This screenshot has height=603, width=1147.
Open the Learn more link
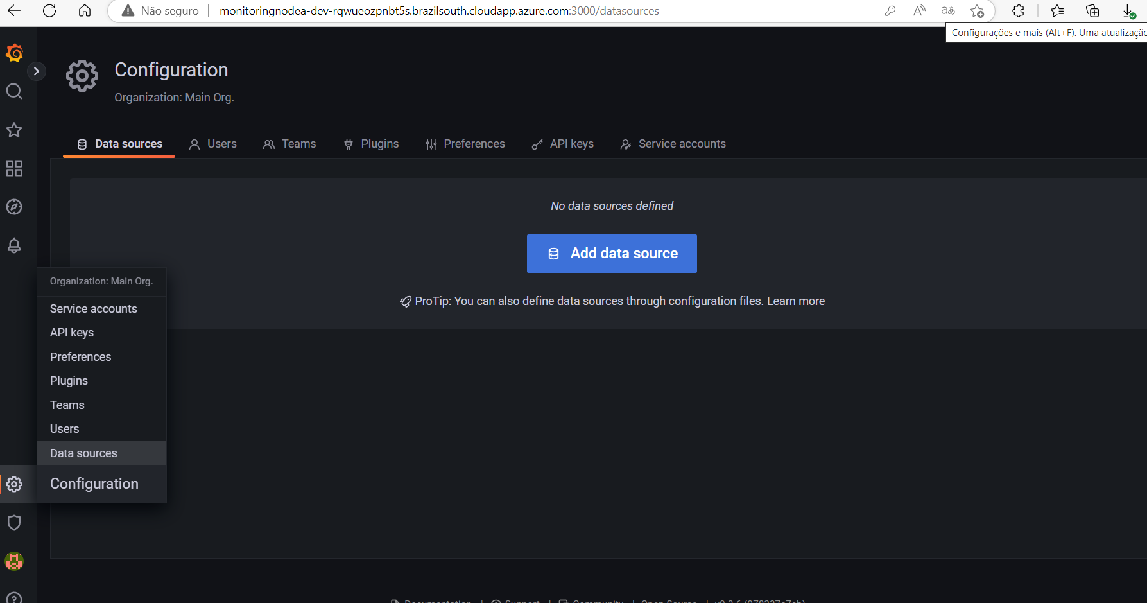[x=796, y=301]
